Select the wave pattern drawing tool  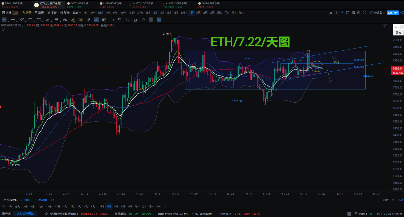[x=48, y=20]
